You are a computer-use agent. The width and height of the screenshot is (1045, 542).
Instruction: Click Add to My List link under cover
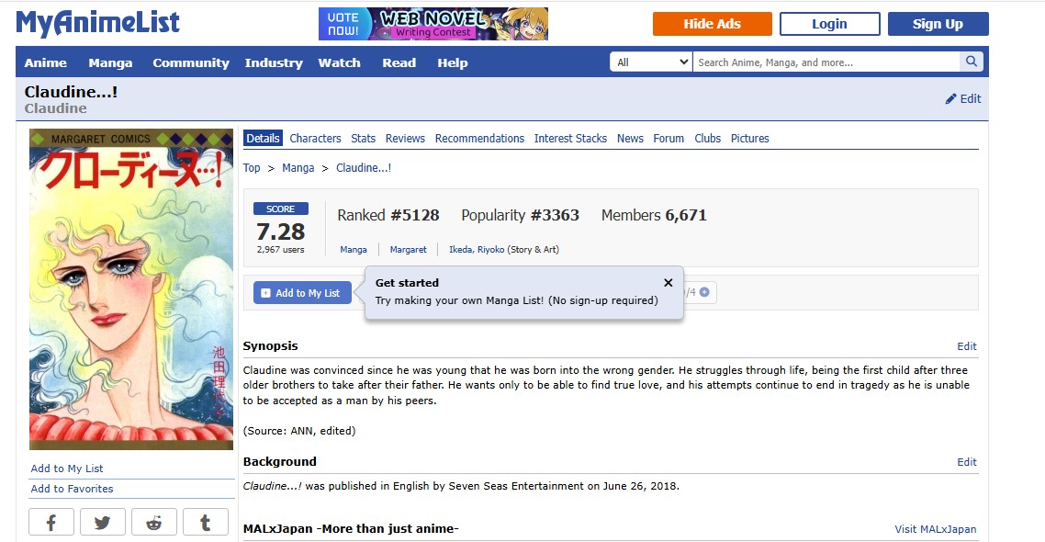click(x=67, y=468)
